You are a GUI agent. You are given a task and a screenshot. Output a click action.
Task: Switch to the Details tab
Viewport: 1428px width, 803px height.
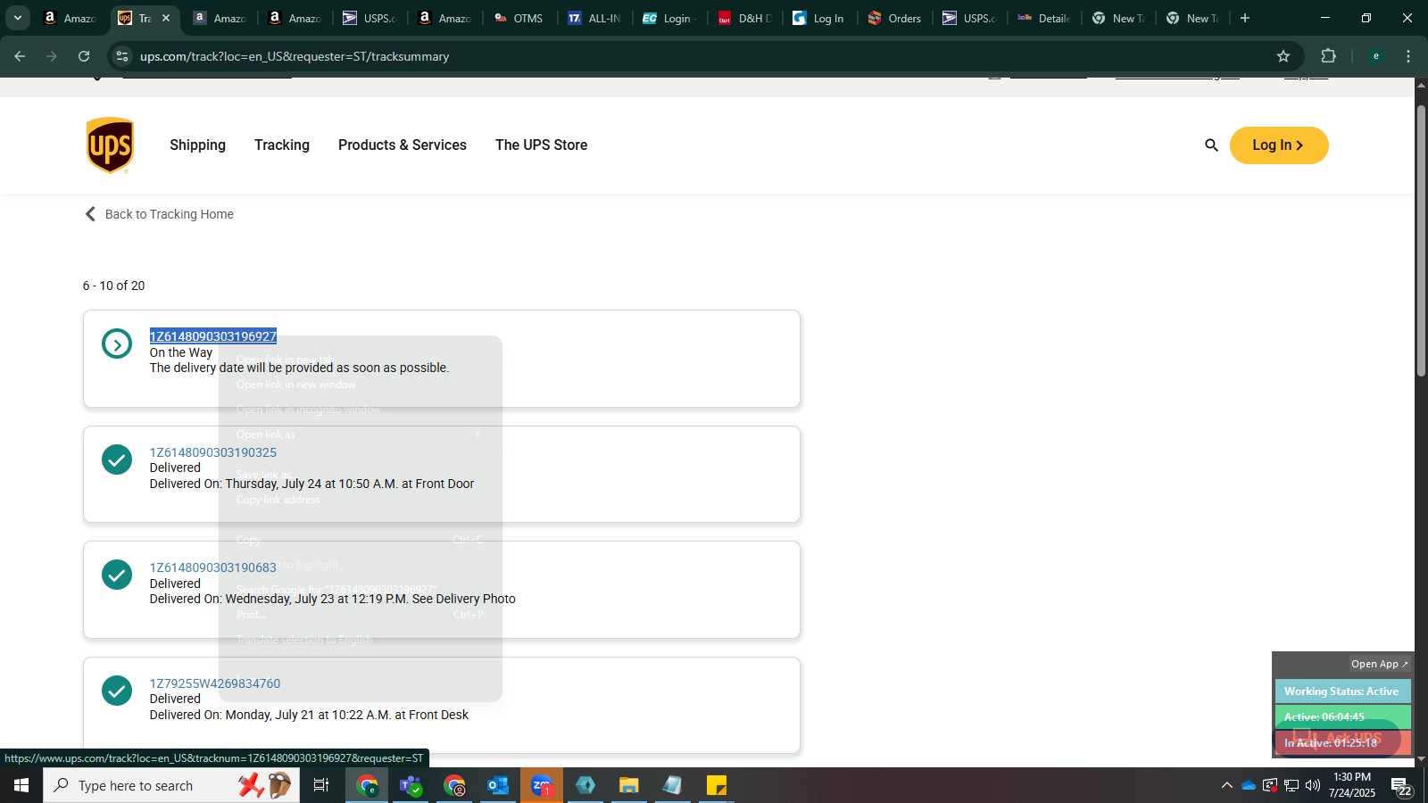(1044, 18)
